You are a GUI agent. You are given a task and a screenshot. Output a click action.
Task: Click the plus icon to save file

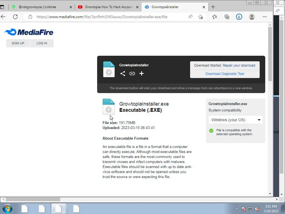[x=141, y=74]
